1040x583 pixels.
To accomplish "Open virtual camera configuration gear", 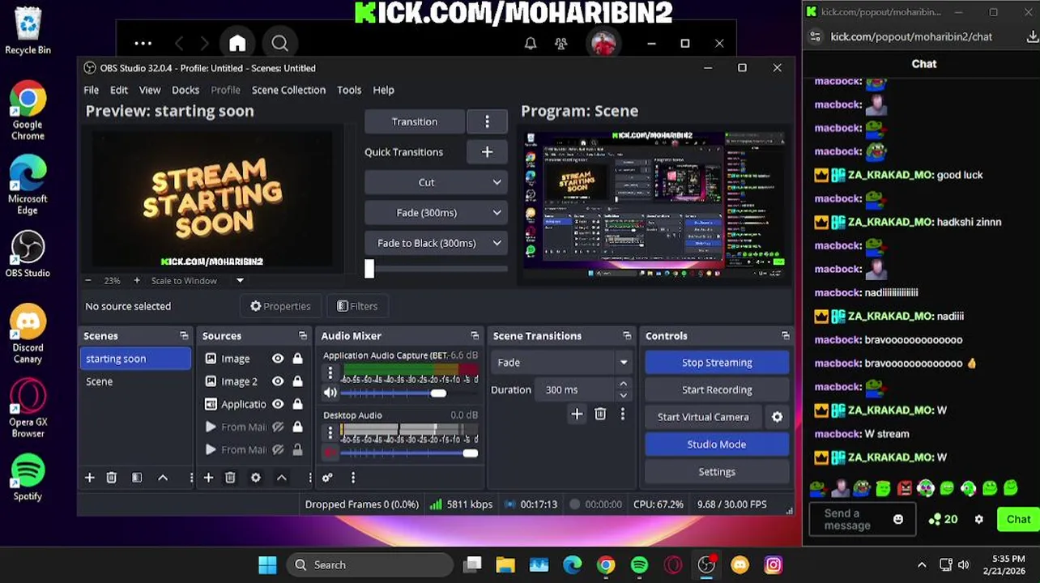I will point(778,417).
